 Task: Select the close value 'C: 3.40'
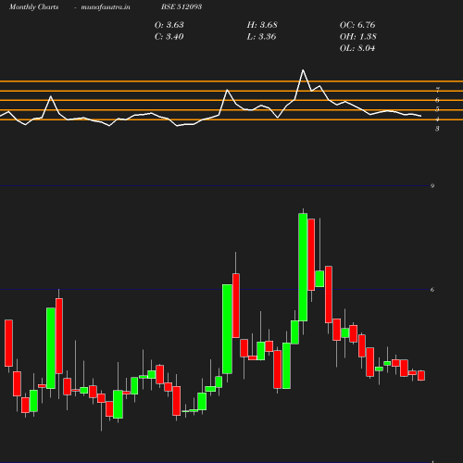[169, 37]
